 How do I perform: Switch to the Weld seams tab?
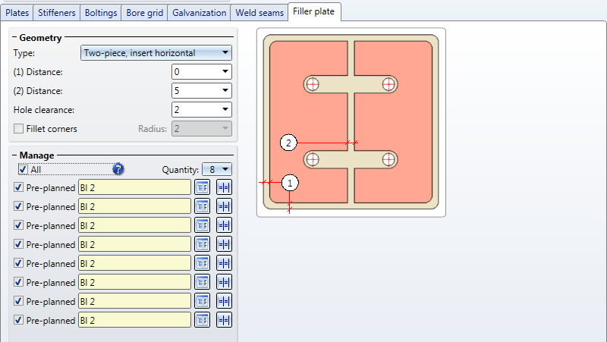(x=259, y=13)
